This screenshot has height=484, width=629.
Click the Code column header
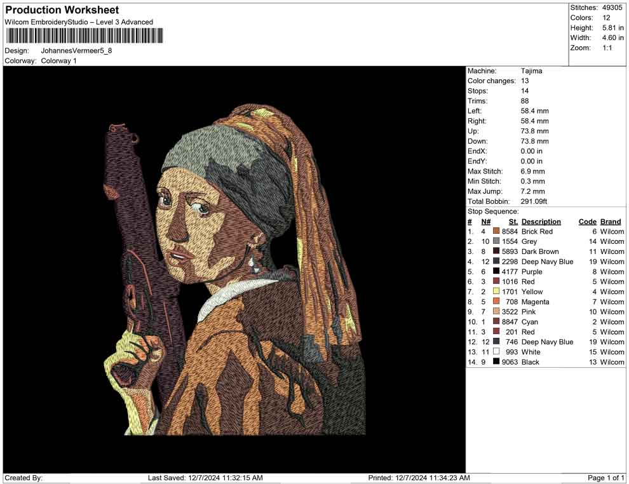point(587,222)
